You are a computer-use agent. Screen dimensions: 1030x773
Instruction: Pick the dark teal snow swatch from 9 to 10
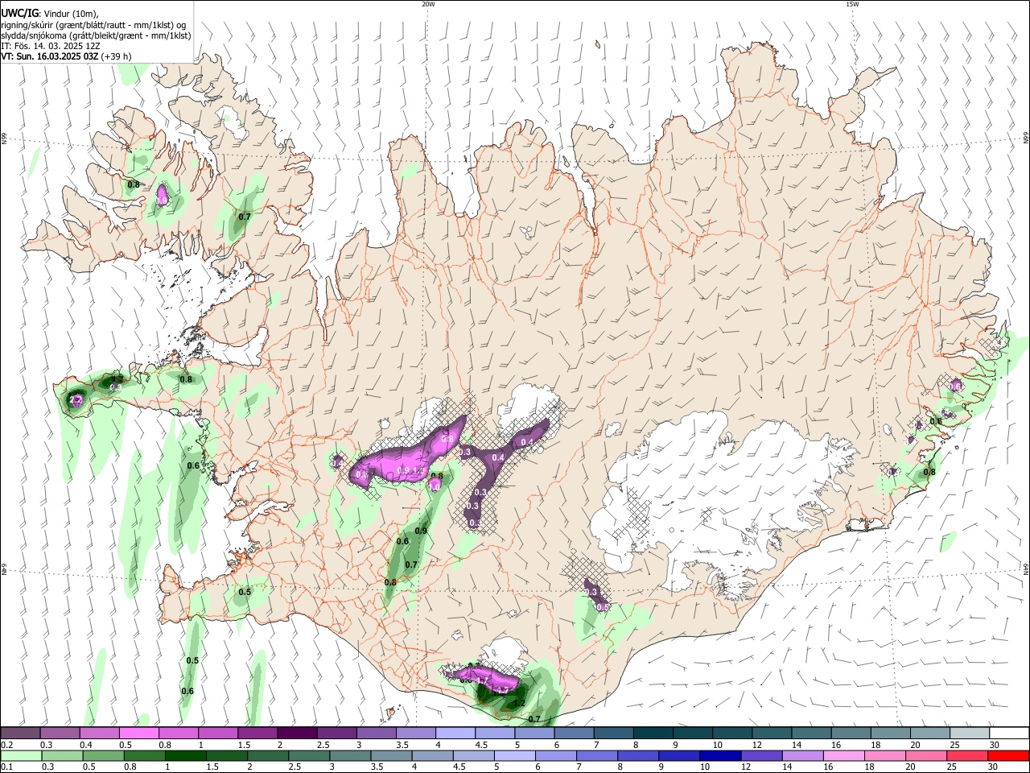point(693,734)
